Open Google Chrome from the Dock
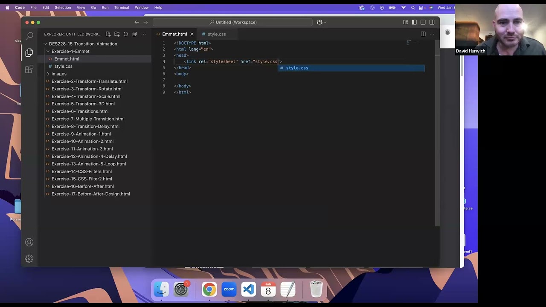The height and width of the screenshot is (307, 546). (209, 290)
